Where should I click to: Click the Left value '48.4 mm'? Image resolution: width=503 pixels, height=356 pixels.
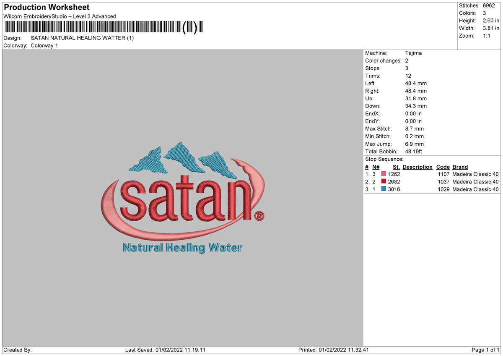416,84
